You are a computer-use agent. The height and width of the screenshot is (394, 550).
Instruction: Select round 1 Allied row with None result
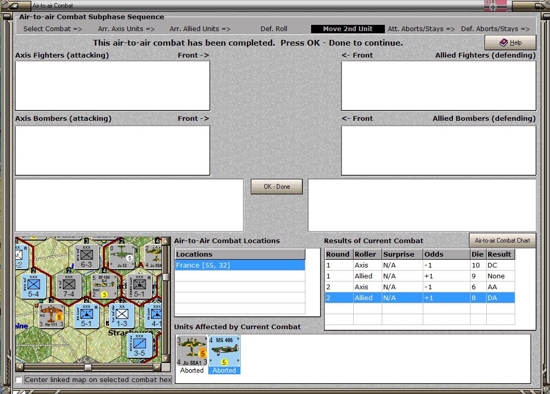tap(420, 276)
